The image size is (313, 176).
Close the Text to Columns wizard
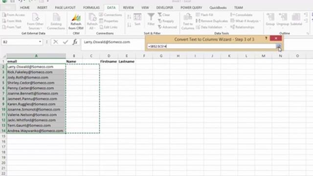click(x=276, y=38)
